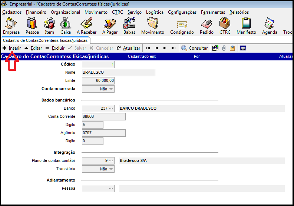Click the paperclip attachment icon
This screenshot has height=206, width=294.
tap(224, 48)
